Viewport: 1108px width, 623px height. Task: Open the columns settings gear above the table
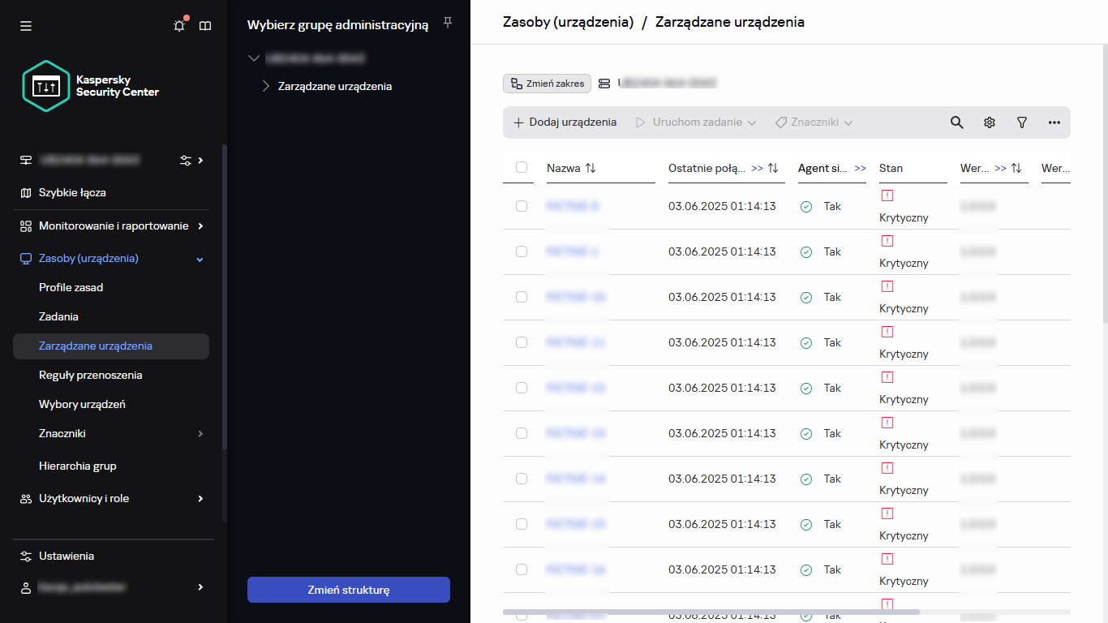point(990,122)
